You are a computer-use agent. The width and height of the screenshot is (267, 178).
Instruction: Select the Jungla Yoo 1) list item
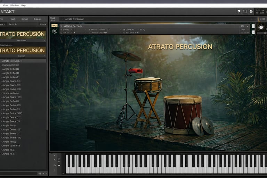click(x=9, y=126)
